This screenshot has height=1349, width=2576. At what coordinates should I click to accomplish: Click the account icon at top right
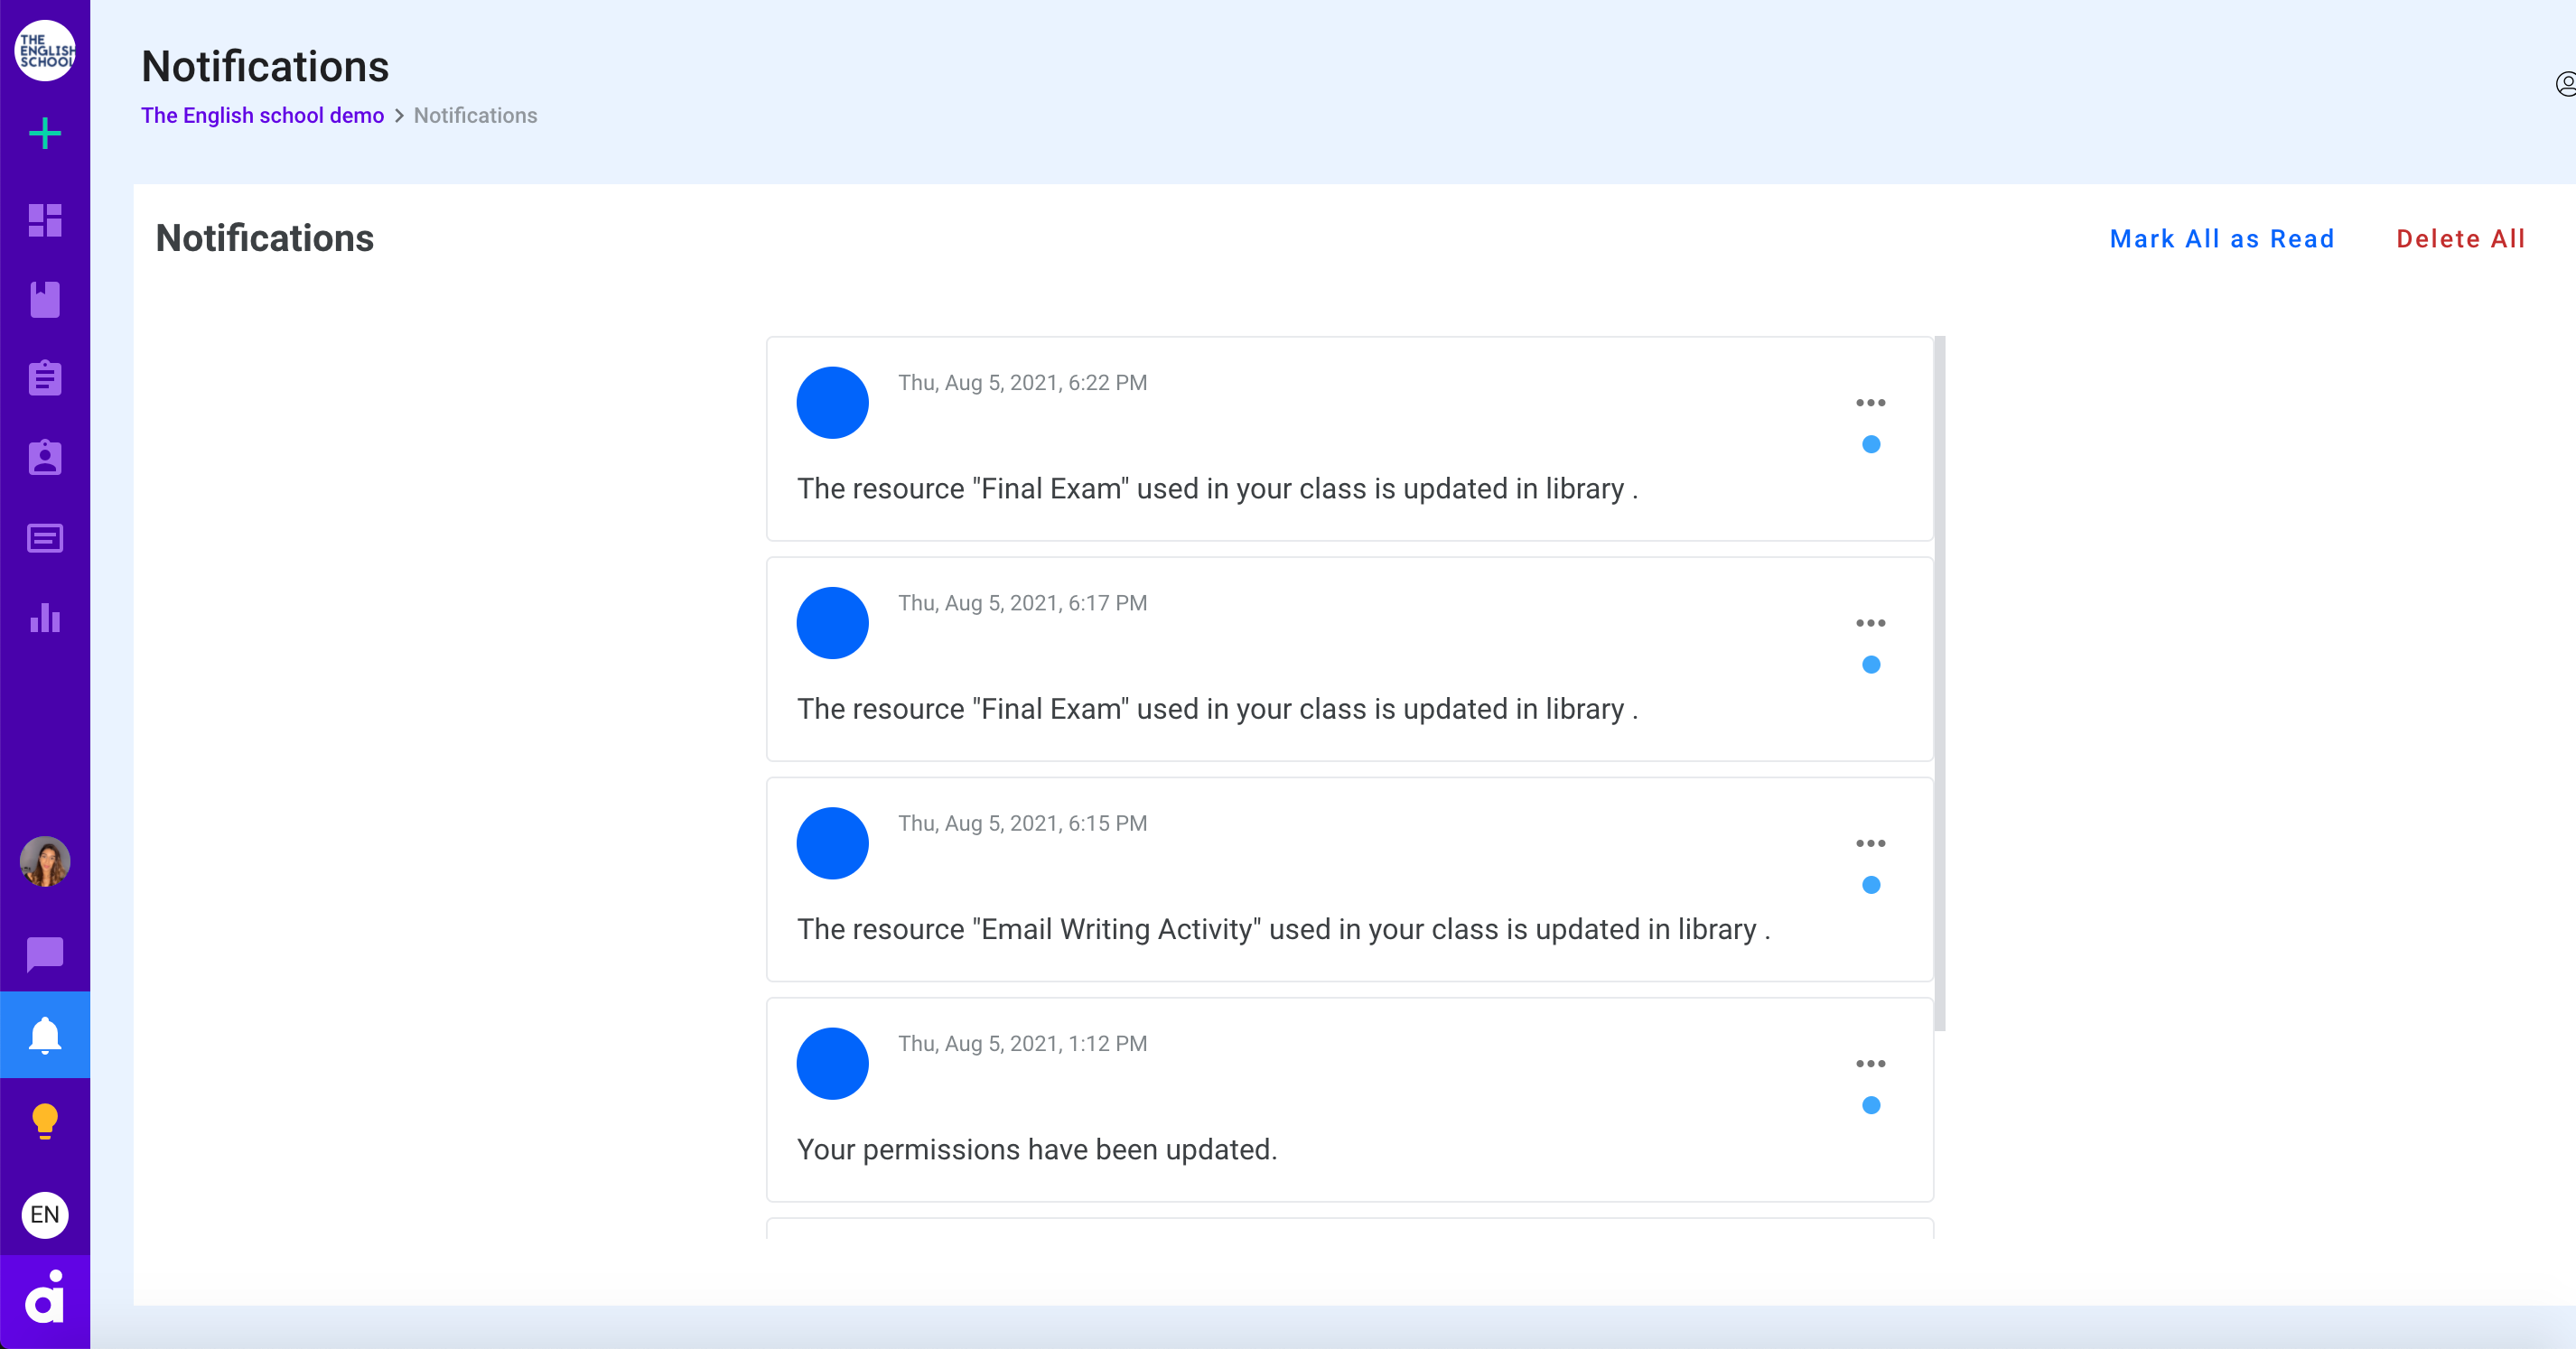tap(2566, 84)
